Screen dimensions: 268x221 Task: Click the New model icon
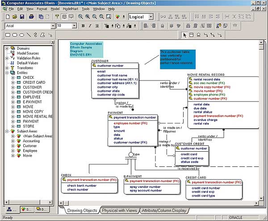coord(8,17)
